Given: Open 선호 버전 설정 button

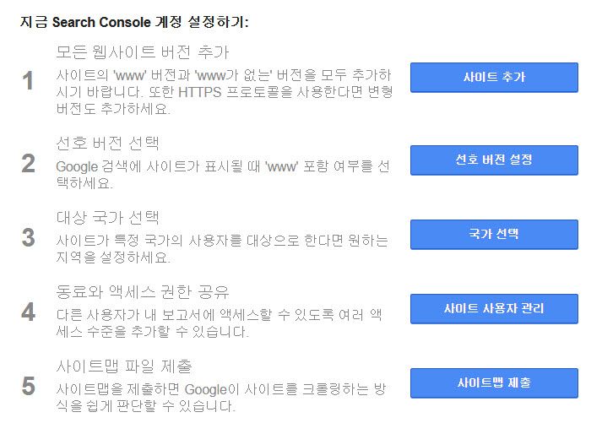Looking at the screenshot, I should (x=494, y=160).
